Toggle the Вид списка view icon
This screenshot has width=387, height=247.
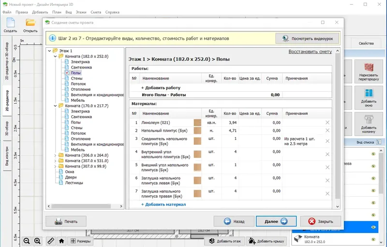(379, 142)
